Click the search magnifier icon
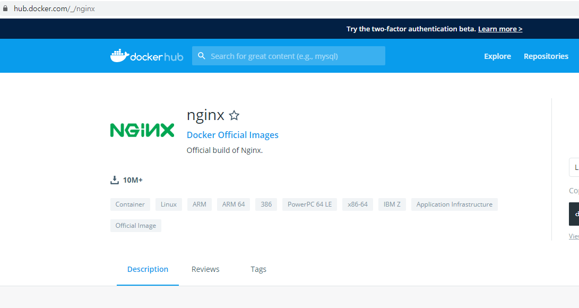 click(202, 56)
